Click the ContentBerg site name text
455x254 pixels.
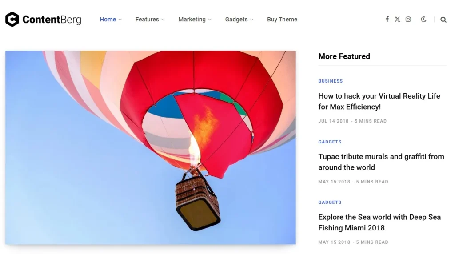point(52,20)
